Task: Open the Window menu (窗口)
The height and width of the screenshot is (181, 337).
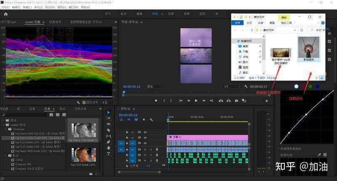Action: (73, 7)
